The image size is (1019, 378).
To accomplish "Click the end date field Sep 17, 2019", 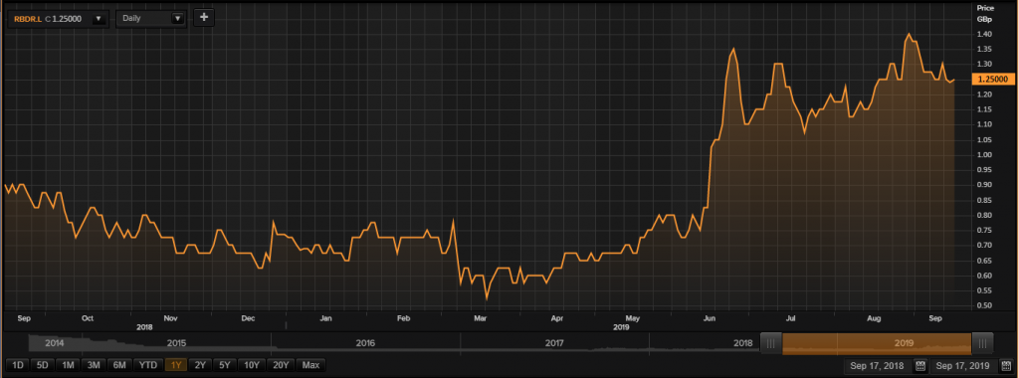I will pos(964,366).
